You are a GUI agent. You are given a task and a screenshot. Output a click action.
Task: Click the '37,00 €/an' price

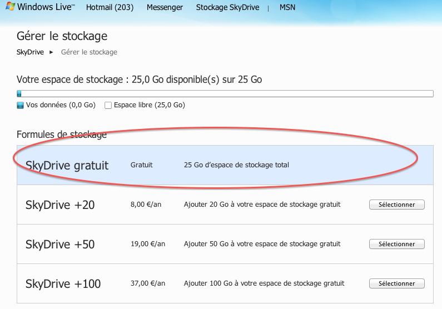pos(148,283)
